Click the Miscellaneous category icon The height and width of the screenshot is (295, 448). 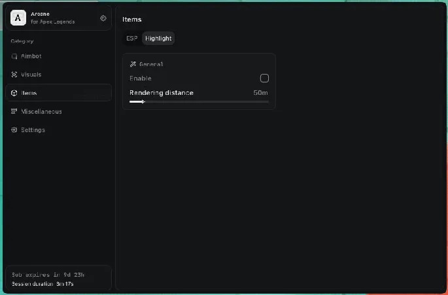(14, 111)
